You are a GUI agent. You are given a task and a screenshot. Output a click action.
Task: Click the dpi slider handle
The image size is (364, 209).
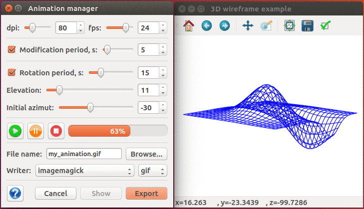(32, 28)
